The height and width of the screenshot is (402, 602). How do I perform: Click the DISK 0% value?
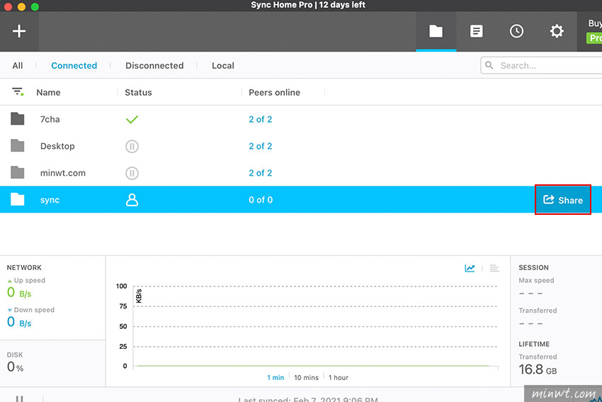(16, 367)
